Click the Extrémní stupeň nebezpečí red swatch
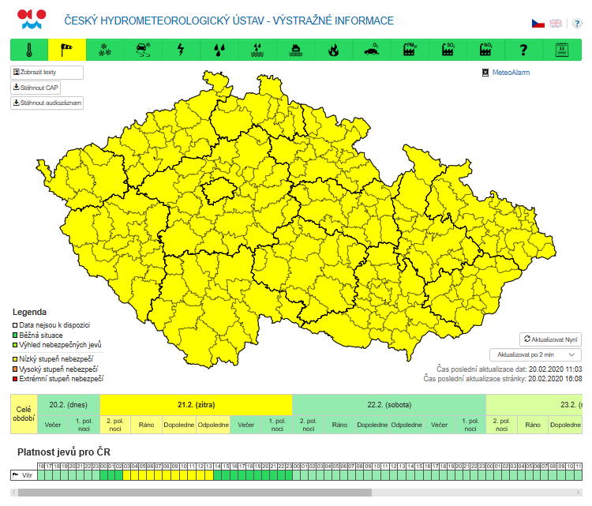 [15, 379]
